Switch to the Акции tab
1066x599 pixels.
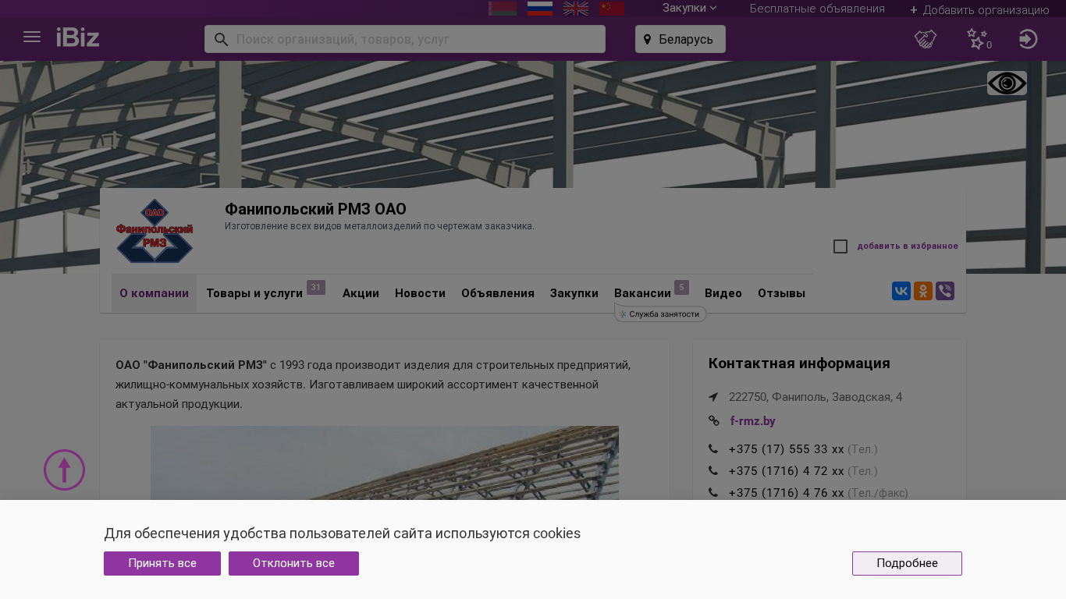361,293
